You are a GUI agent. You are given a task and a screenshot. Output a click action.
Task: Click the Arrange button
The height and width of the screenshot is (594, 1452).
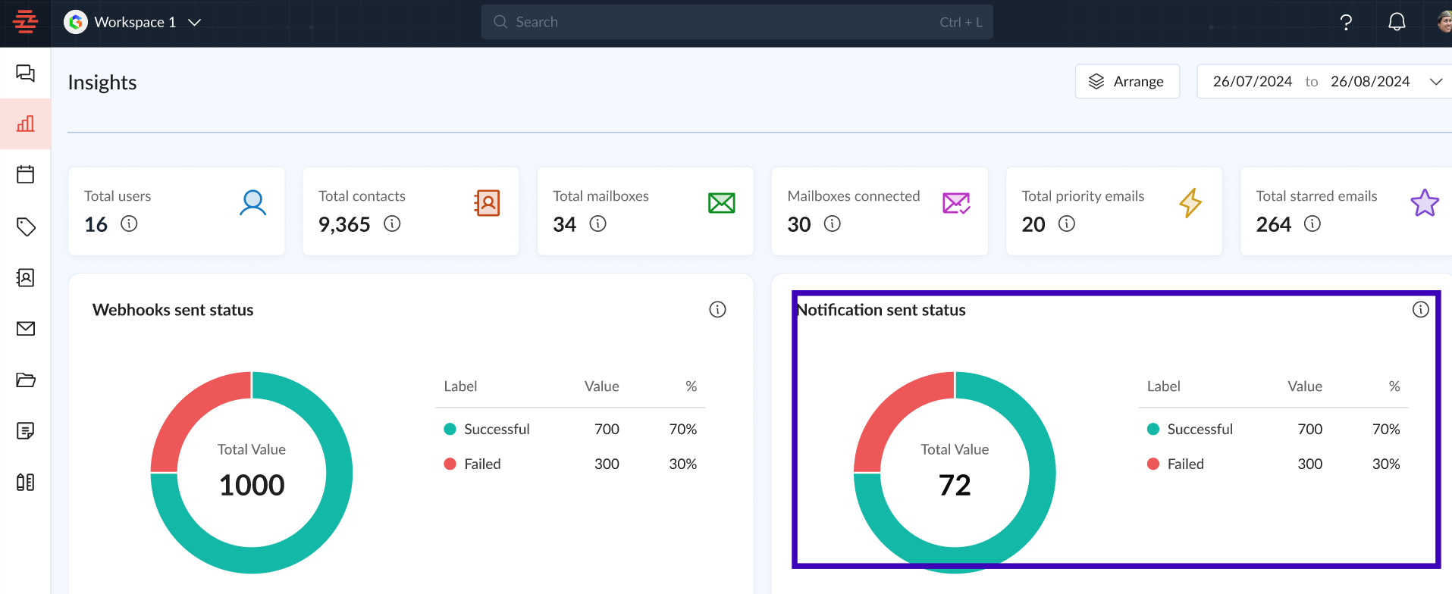pos(1127,82)
